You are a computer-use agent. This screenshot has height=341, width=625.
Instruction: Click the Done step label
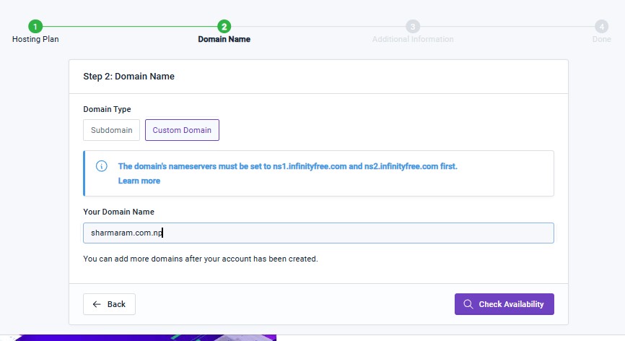(x=601, y=39)
